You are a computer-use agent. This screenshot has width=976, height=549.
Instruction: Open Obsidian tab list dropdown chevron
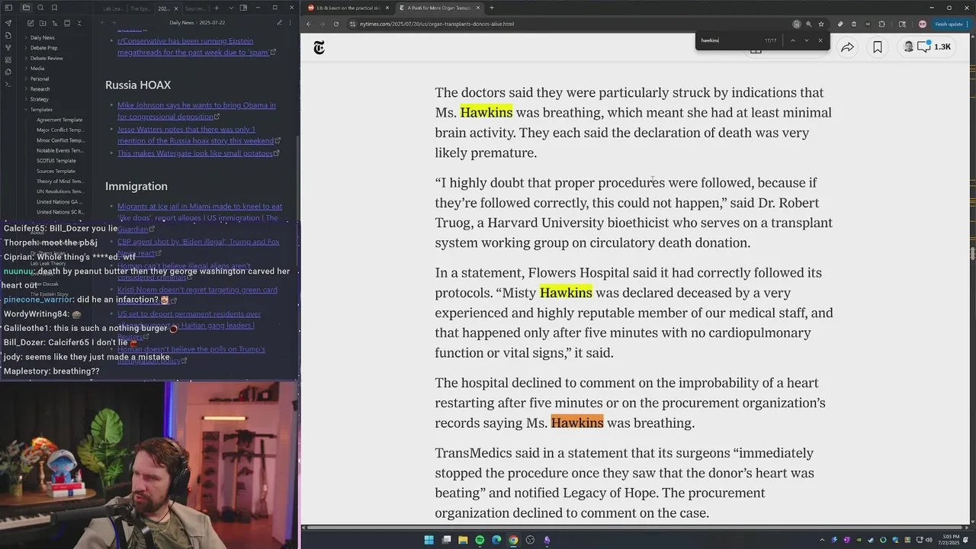(x=231, y=8)
